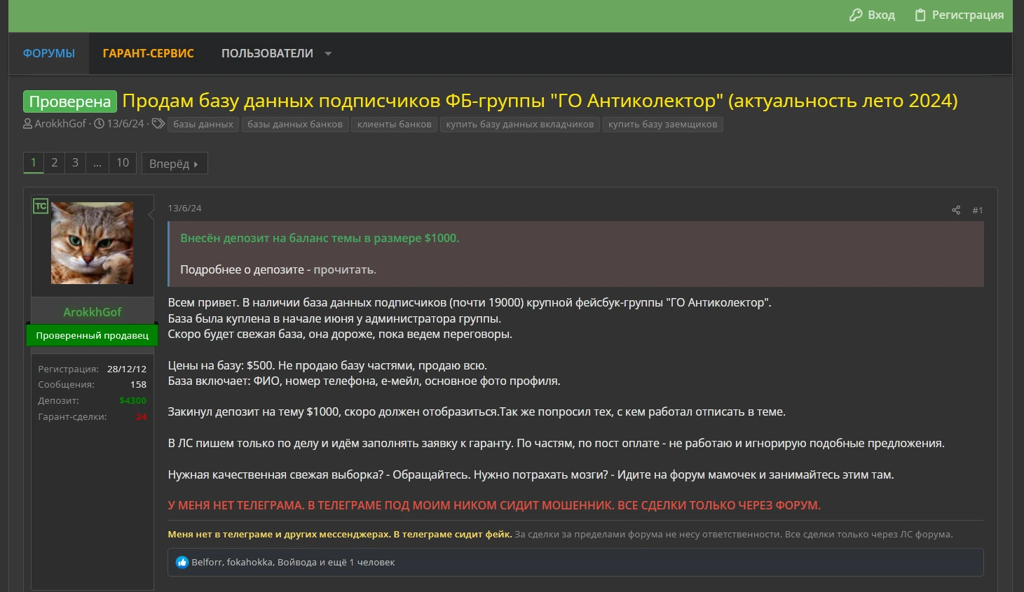The image size is (1024, 592).
Task: Click the clock icon next to the thread date
Action: pos(99,124)
